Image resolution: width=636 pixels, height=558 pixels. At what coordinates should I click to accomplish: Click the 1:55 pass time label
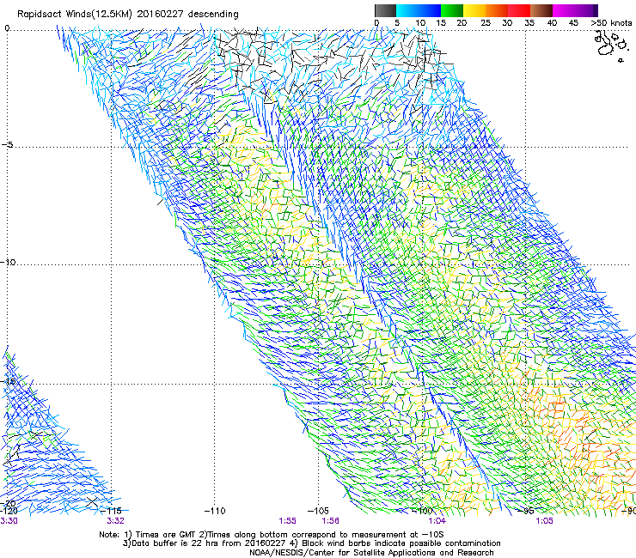[x=288, y=521]
